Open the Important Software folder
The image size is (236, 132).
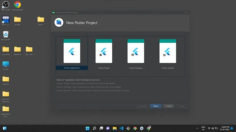coord(6,97)
